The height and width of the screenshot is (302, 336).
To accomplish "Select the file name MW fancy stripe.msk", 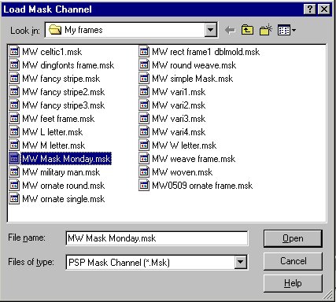I will [61, 79].
